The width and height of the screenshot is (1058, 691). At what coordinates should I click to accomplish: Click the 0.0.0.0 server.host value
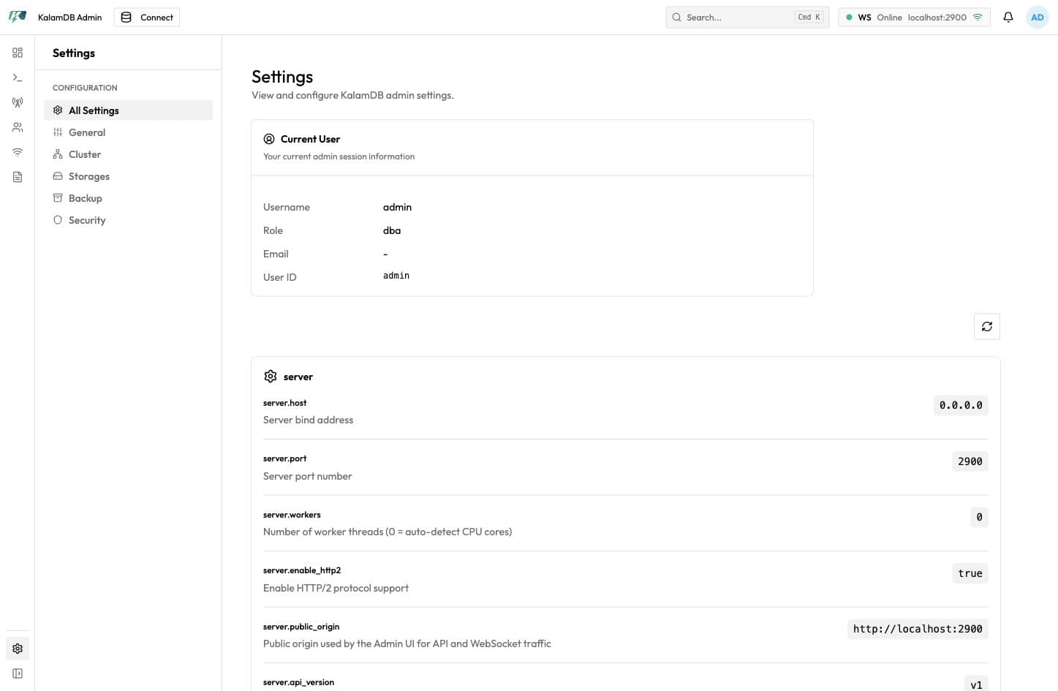tap(961, 405)
